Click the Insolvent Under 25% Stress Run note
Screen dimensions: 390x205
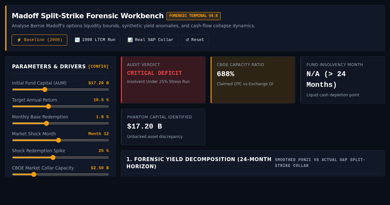tap(158, 82)
